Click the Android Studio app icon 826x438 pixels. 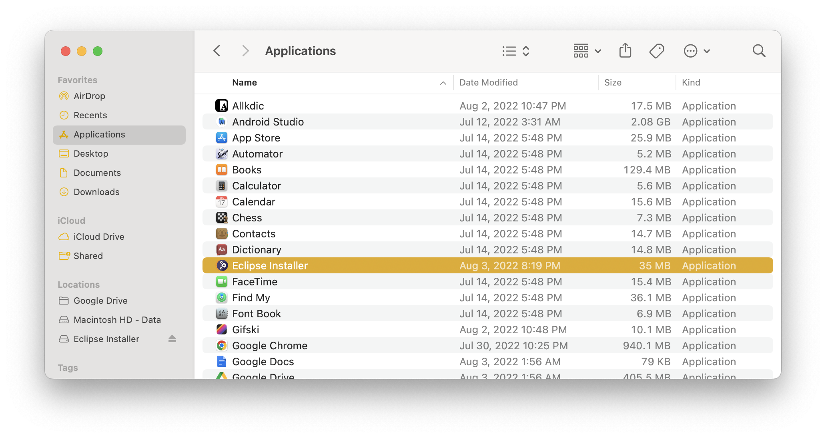pyautogui.click(x=222, y=122)
